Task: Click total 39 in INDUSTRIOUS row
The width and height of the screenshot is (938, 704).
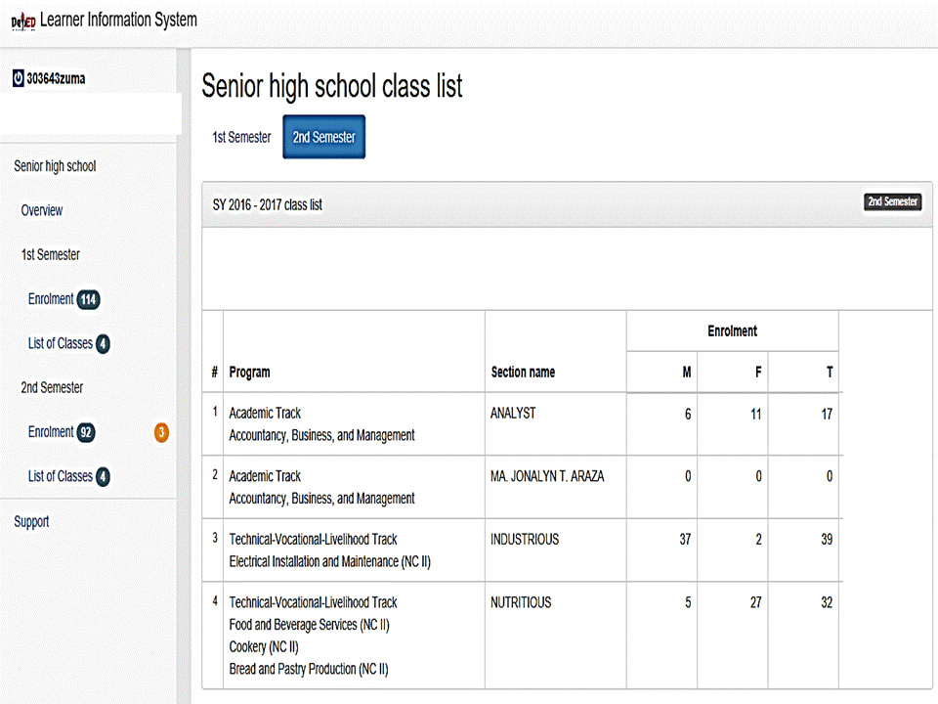Action: pos(827,540)
